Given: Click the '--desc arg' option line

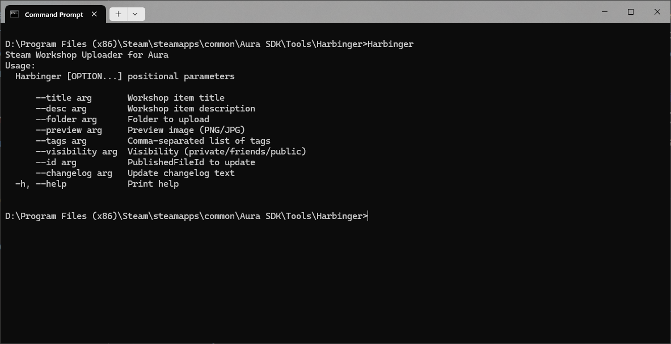Looking at the screenshot, I should [145, 109].
